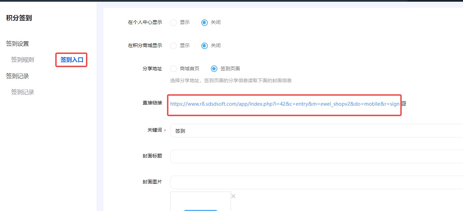Image resolution: width=463 pixels, height=211 pixels.
Task: Click the cover image preview thumbnail
Action: 201,201
